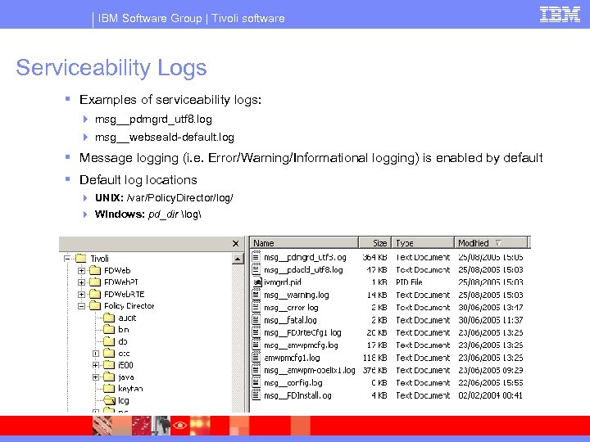
Task: Select the msg__pdmgrd_utf8.log file name
Action: pos(305,257)
